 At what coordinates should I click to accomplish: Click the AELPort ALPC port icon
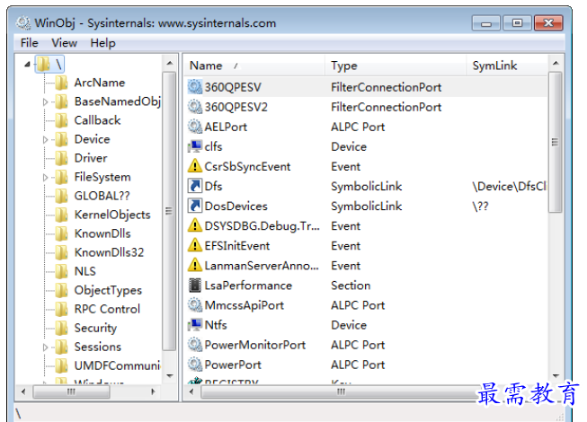point(195,127)
